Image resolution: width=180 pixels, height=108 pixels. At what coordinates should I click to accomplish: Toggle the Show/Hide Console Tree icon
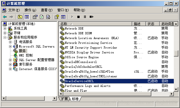[x=27, y=17]
